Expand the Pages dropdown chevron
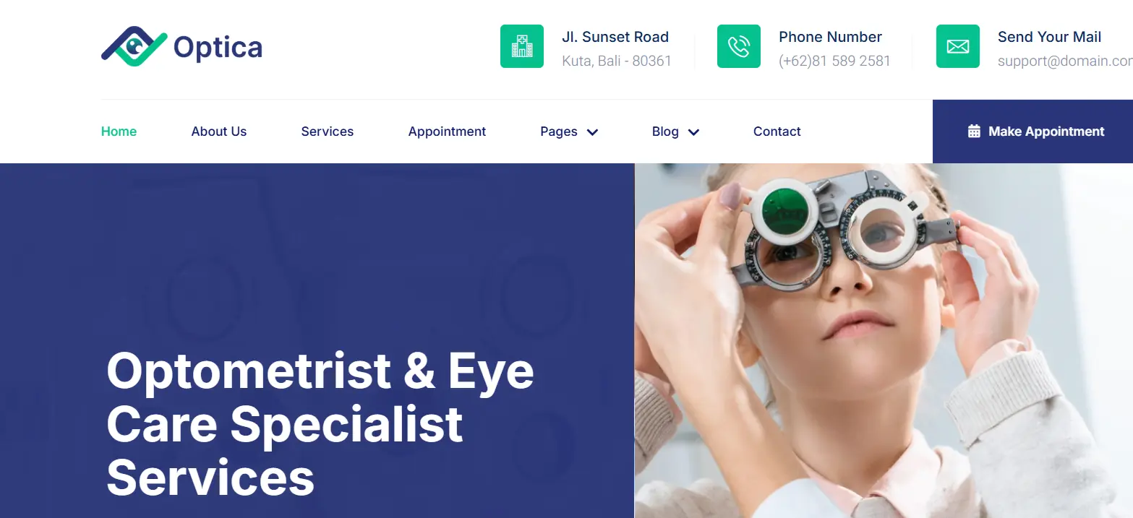Screen dimensions: 1133x518 (x=592, y=132)
